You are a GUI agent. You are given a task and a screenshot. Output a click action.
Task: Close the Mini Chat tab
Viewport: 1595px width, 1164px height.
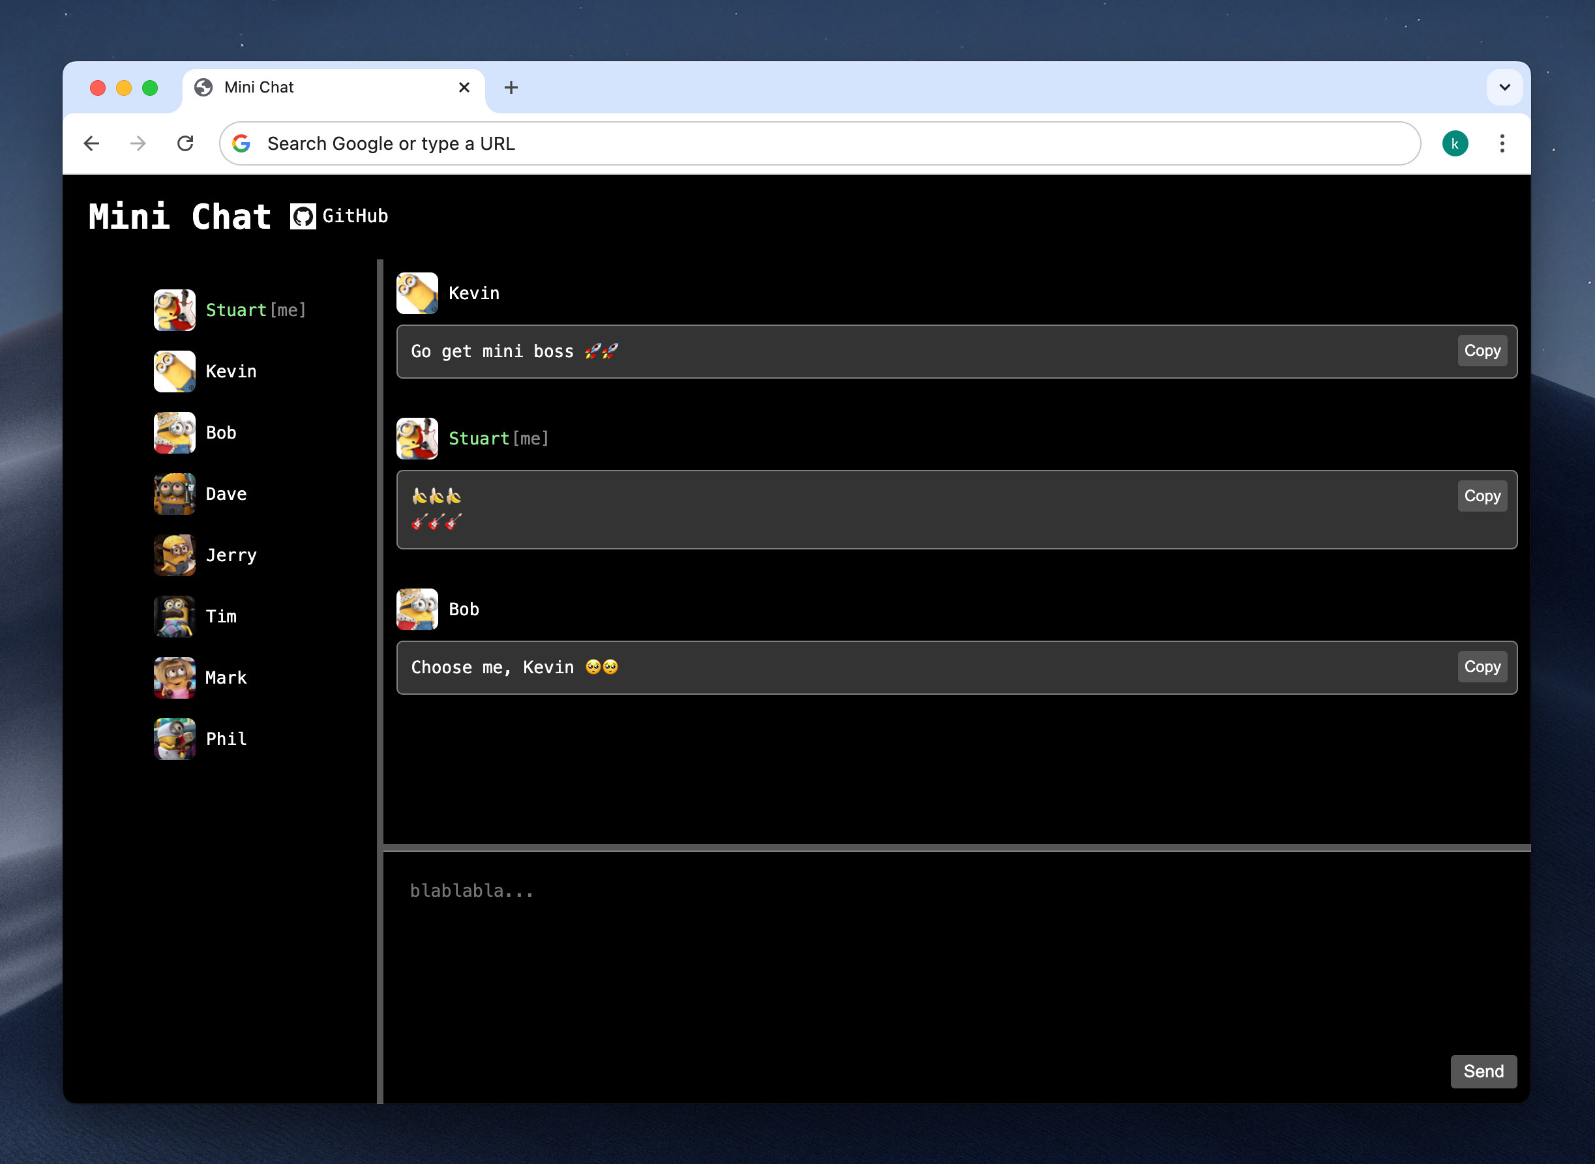point(464,87)
